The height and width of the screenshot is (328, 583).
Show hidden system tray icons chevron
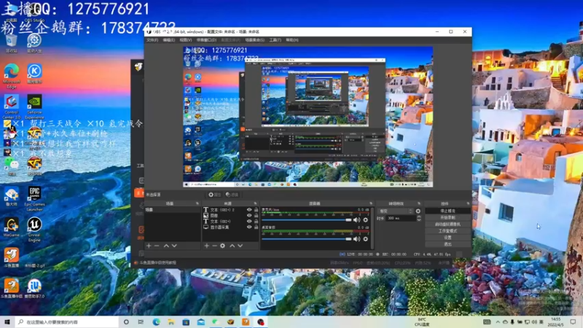[x=498, y=321]
